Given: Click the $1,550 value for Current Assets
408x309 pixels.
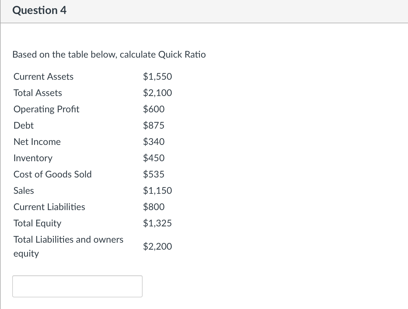Looking at the screenshot, I should [x=157, y=77].
